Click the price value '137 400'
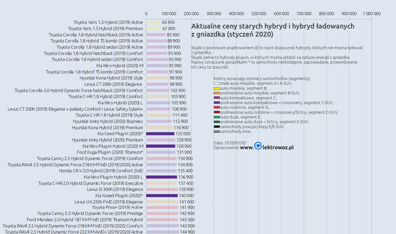The width and height of the screenshot is (396, 234). coord(186,183)
